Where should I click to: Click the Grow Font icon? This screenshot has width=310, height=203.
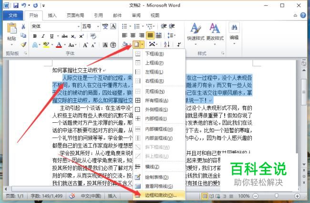point(85,45)
